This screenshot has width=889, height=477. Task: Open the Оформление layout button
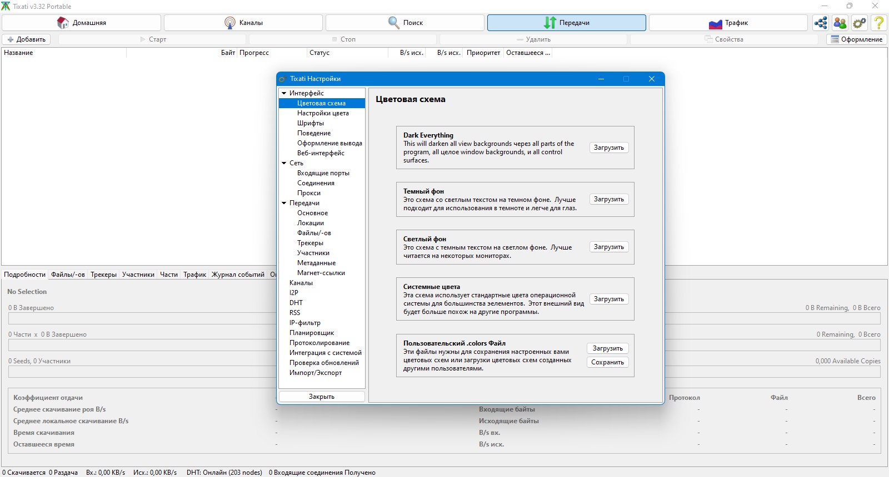click(856, 39)
